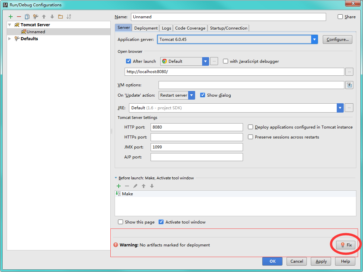This screenshot has height=272, width=363.
Task: Open the Application server dropdown
Action: click(314, 39)
